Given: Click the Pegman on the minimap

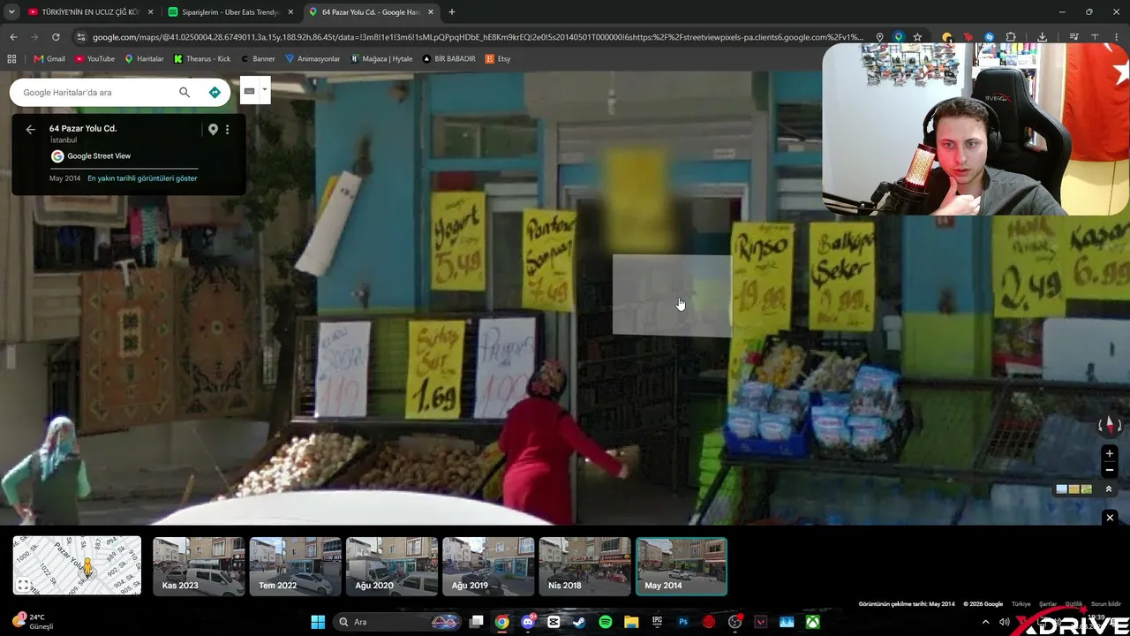Looking at the screenshot, I should coord(87,568).
